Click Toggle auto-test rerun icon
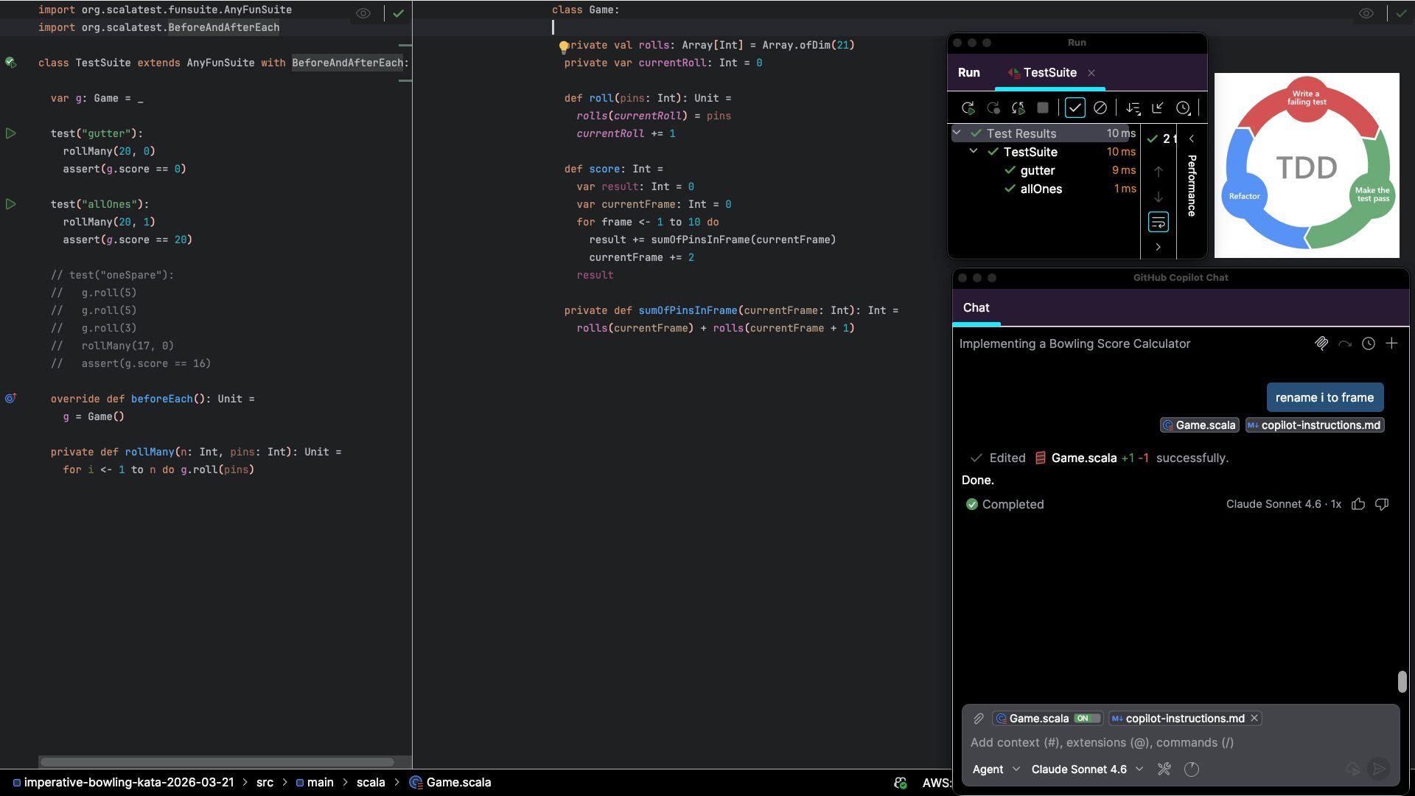1415x796 pixels. 1019,108
